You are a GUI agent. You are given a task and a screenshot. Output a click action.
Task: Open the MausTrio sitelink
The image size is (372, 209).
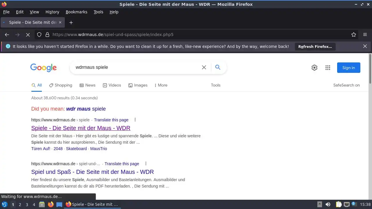coord(99,149)
